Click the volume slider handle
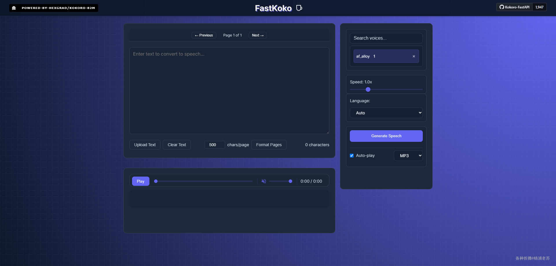Screen dimensions: 556x266 click(x=290, y=181)
